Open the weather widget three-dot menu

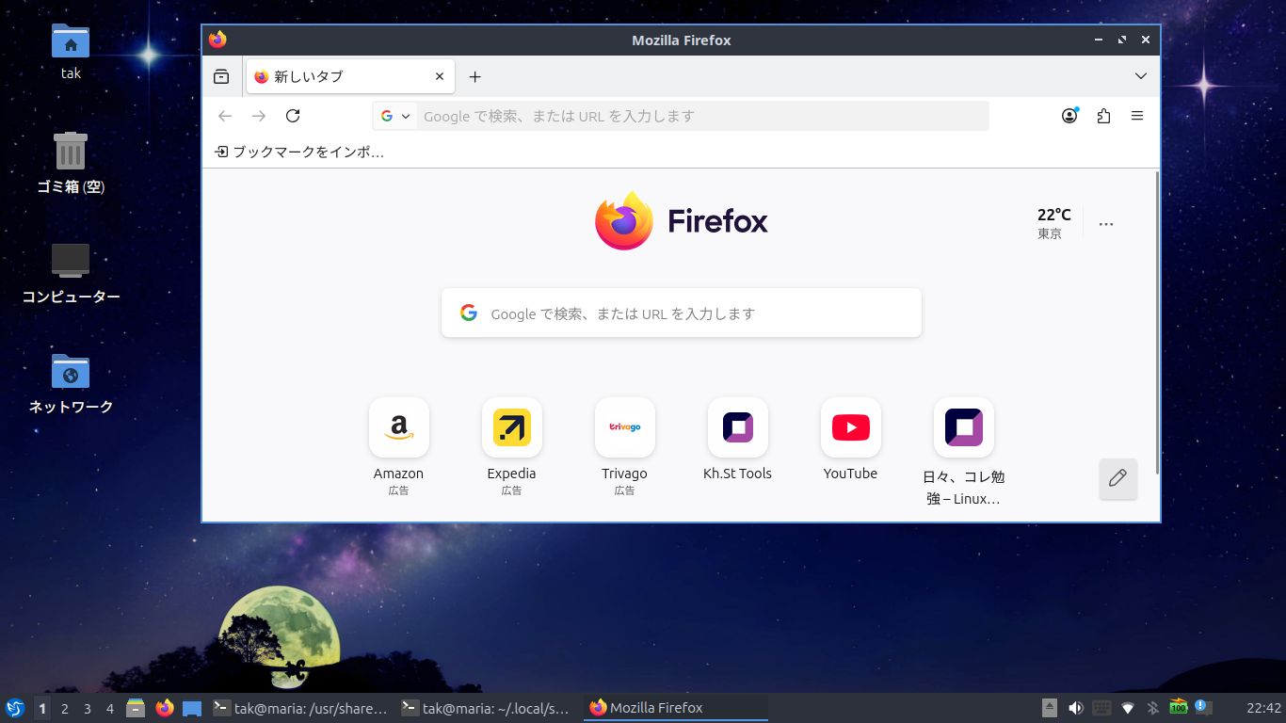[1106, 224]
